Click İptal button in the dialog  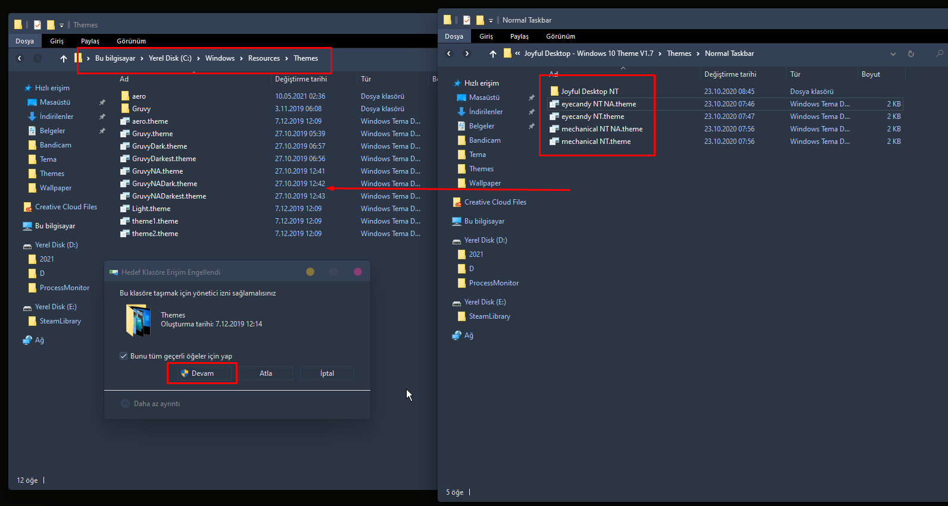click(x=327, y=373)
